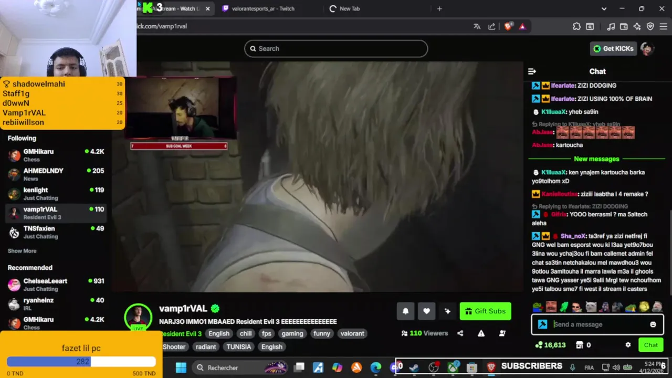
Task: Click the Brave VPN shield icon
Action: tap(650, 26)
